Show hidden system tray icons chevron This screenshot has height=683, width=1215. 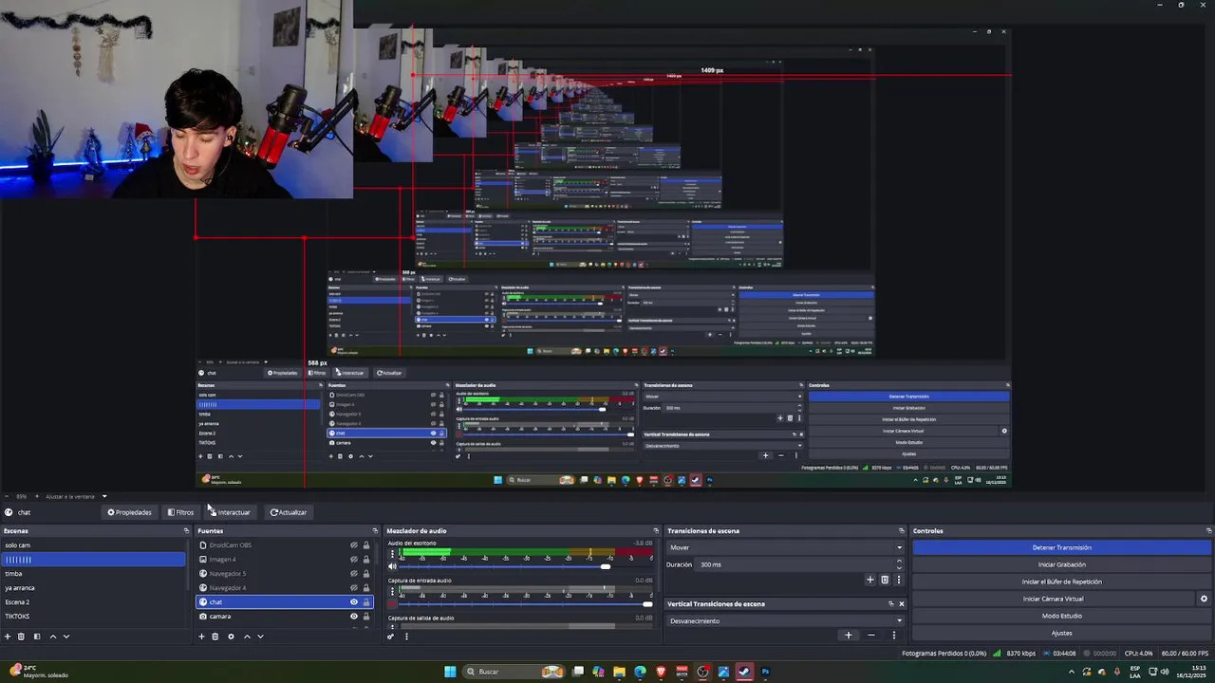[x=1072, y=672]
